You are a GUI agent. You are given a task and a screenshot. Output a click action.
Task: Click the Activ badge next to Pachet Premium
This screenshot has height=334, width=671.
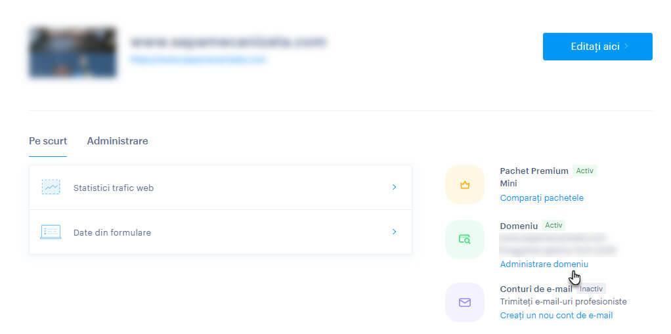(584, 171)
